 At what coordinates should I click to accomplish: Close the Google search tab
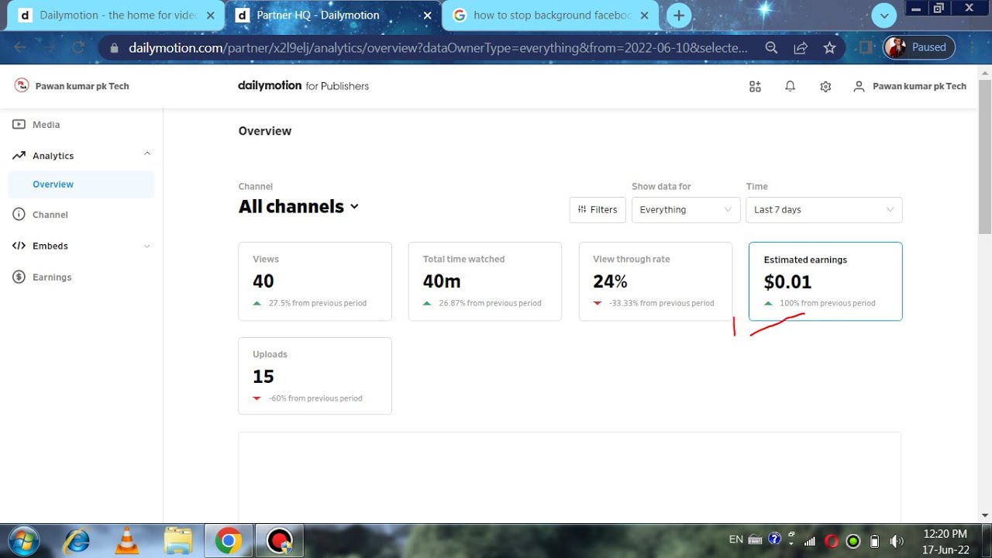tap(644, 15)
